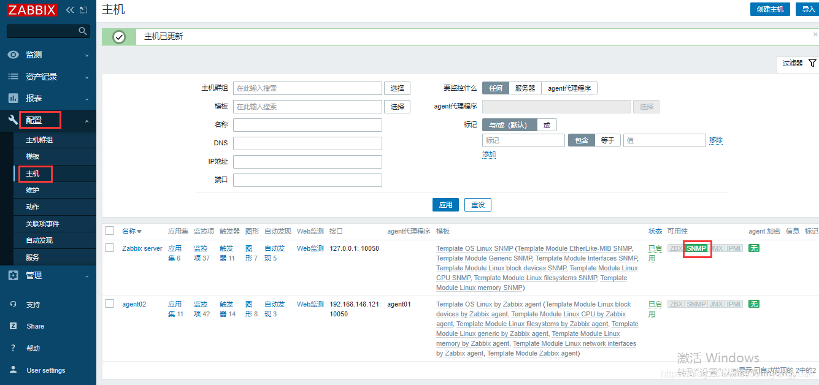The height and width of the screenshot is (385, 819).
Task: Click 无 encryption badge for agent02
Action: click(754, 304)
